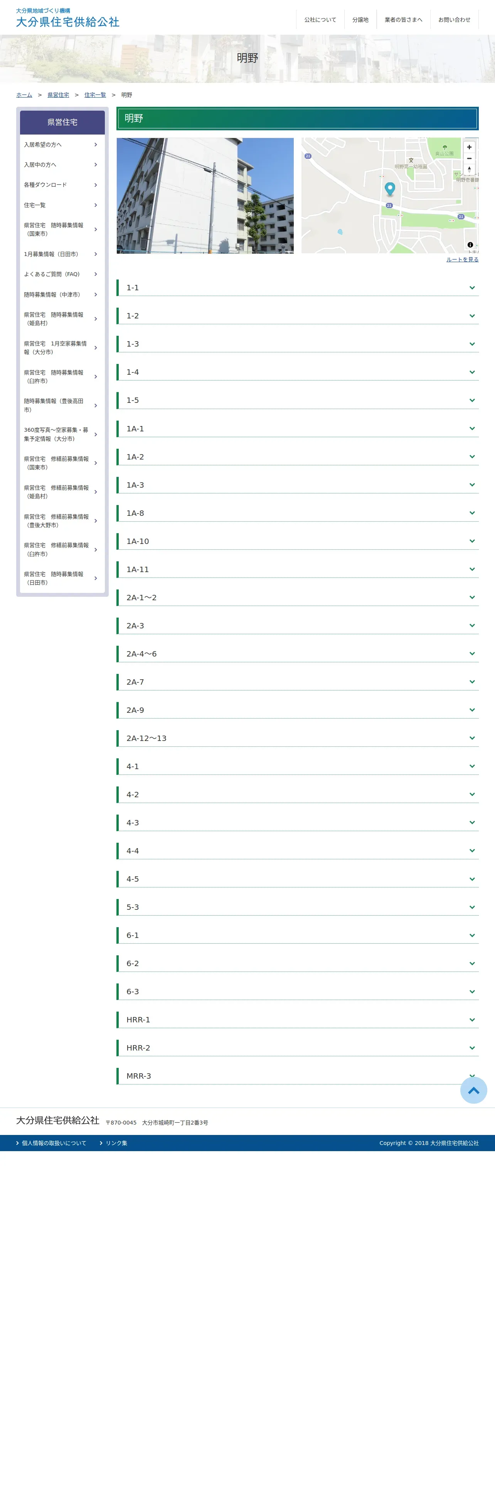This screenshot has height=1485, width=495.
Task: Go to ホーム breadcrumb link
Action: [x=24, y=95]
